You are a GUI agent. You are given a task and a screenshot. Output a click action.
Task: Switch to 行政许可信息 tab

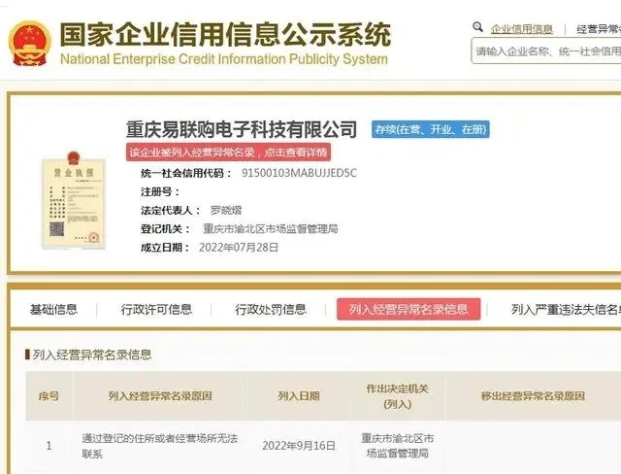[156, 310]
